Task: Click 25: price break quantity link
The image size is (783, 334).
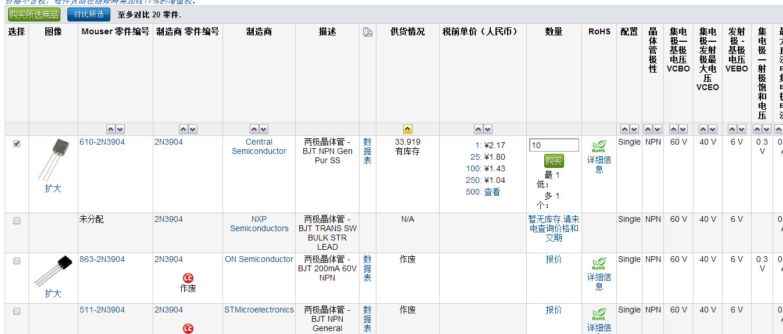Action: [x=476, y=157]
